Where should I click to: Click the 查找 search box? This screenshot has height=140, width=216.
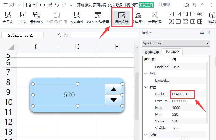tap(164, 5)
